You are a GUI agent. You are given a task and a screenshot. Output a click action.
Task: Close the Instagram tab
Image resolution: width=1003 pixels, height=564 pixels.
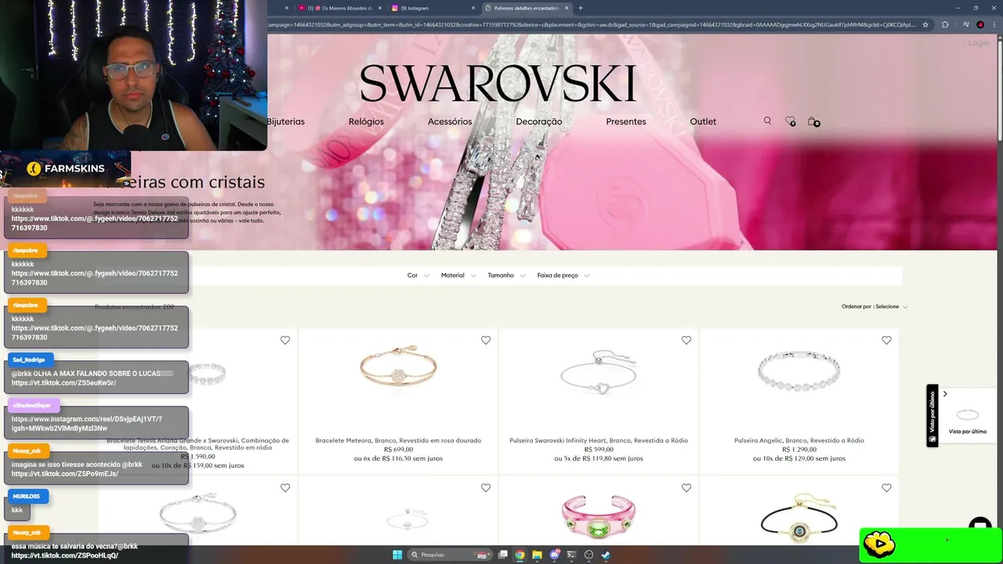click(x=473, y=8)
